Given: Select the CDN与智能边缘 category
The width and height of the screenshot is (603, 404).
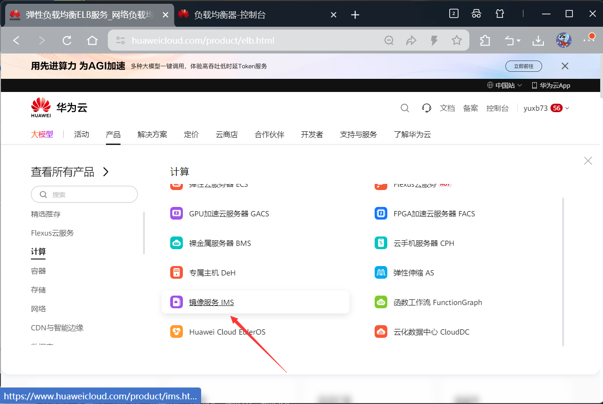Looking at the screenshot, I should point(57,328).
